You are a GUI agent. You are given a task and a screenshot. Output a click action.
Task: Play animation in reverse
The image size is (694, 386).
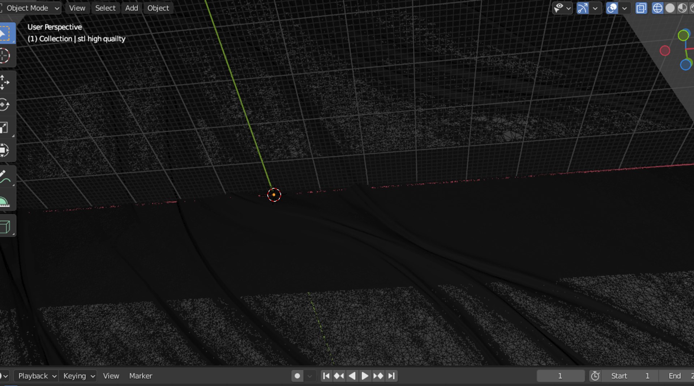352,376
